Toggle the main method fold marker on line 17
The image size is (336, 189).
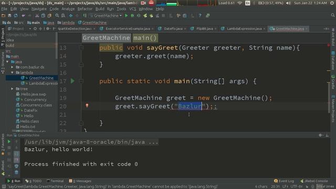point(81,81)
